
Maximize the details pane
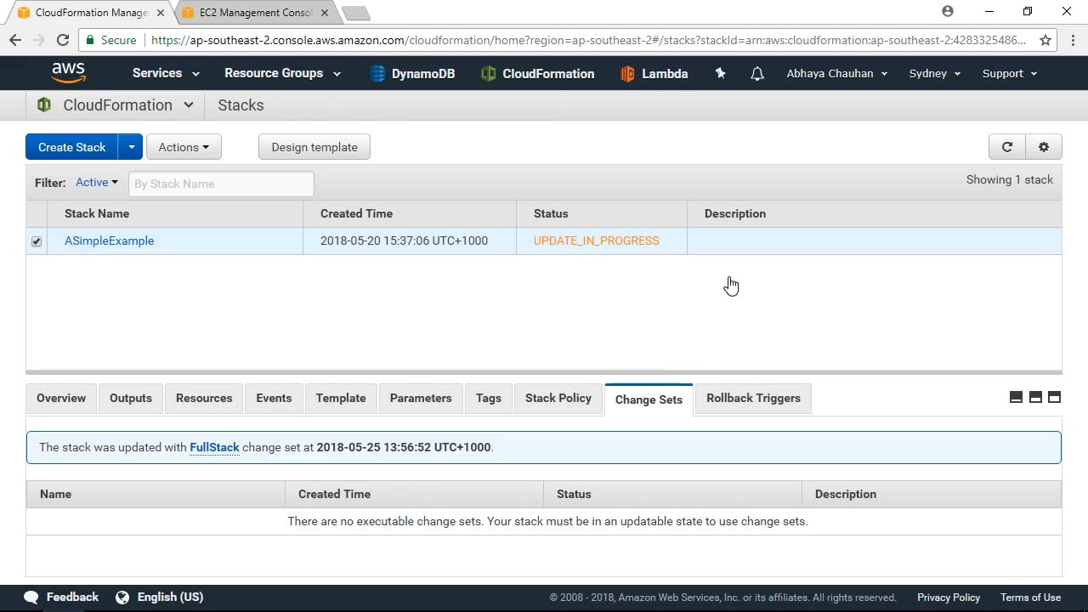pos(1054,397)
